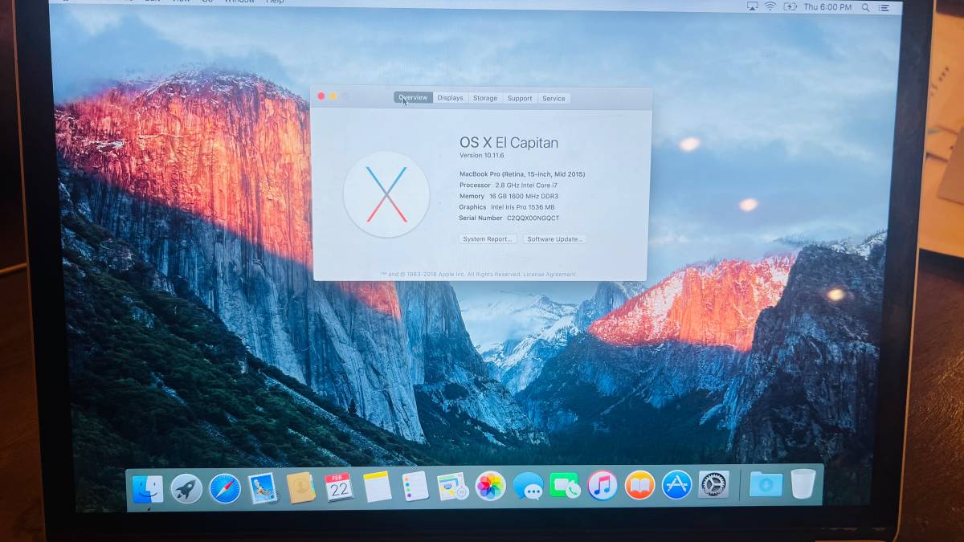Open the Downloads folder stack in Dock
The height and width of the screenshot is (542, 964).
pos(766,484)
